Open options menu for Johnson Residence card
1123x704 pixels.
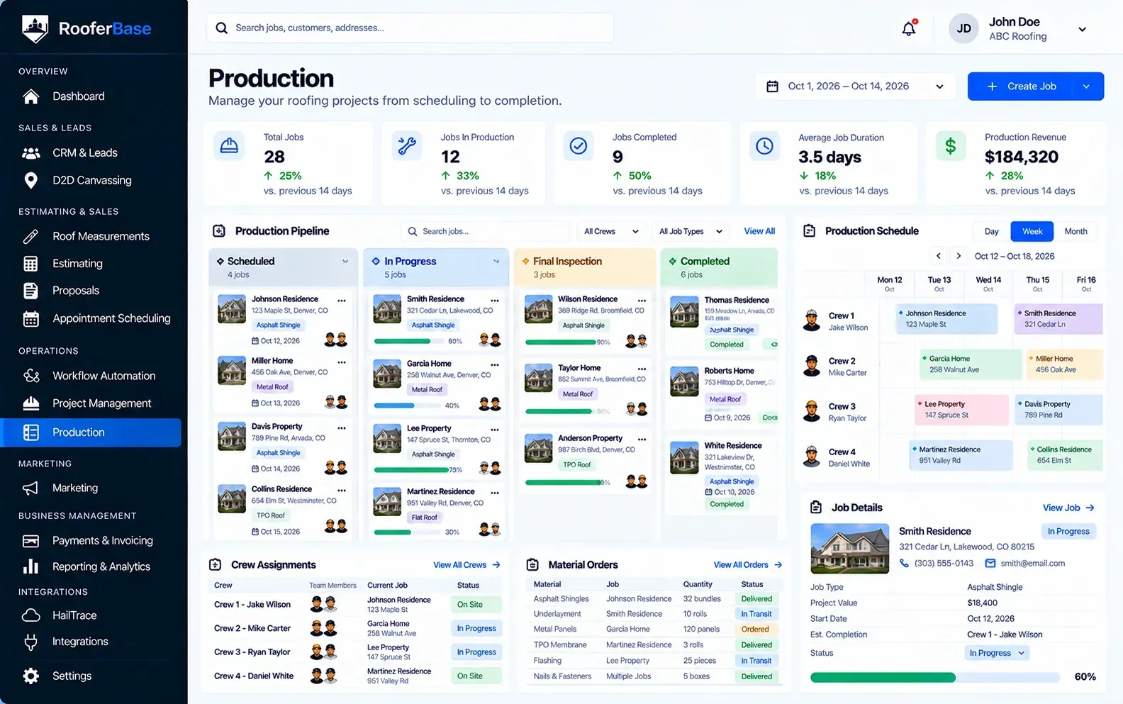tap(342, 301)
